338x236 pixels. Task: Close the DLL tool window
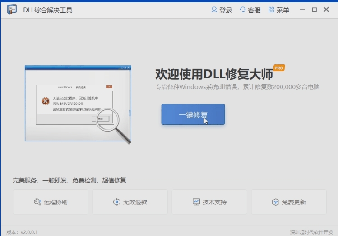(x=326, y=9)
